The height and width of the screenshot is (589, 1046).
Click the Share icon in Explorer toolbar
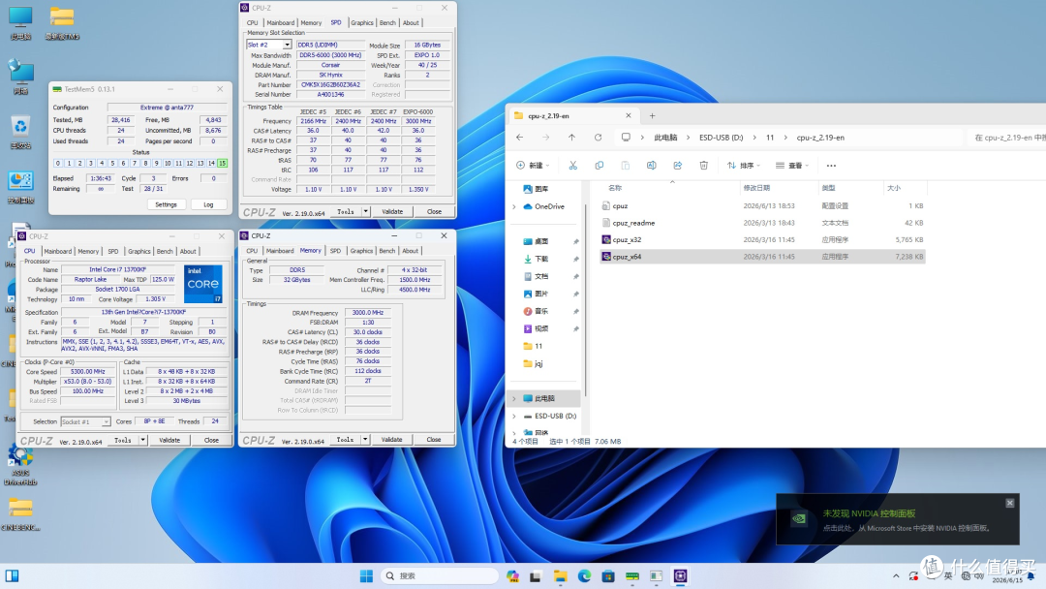pos(677,166)
